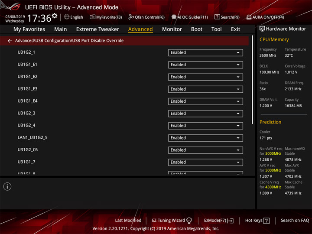Click the Prediction heading
This screenshot has height=234, width=312.
tap(270, 122)
